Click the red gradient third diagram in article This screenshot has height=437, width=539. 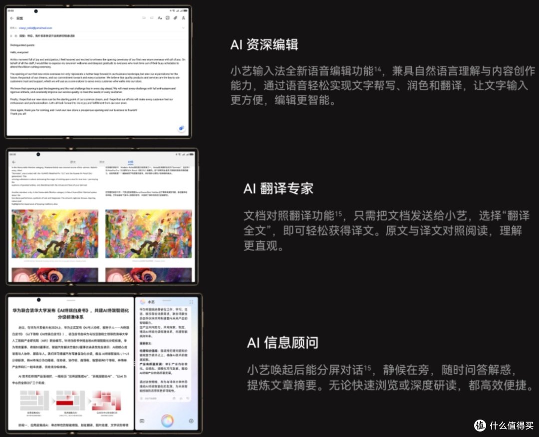click(107, 400)
